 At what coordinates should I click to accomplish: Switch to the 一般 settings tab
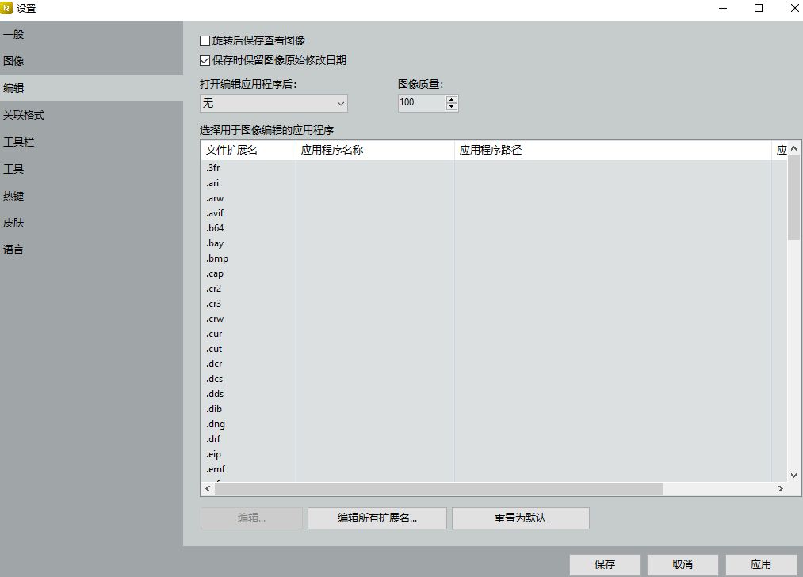click(x=13, y=34)
